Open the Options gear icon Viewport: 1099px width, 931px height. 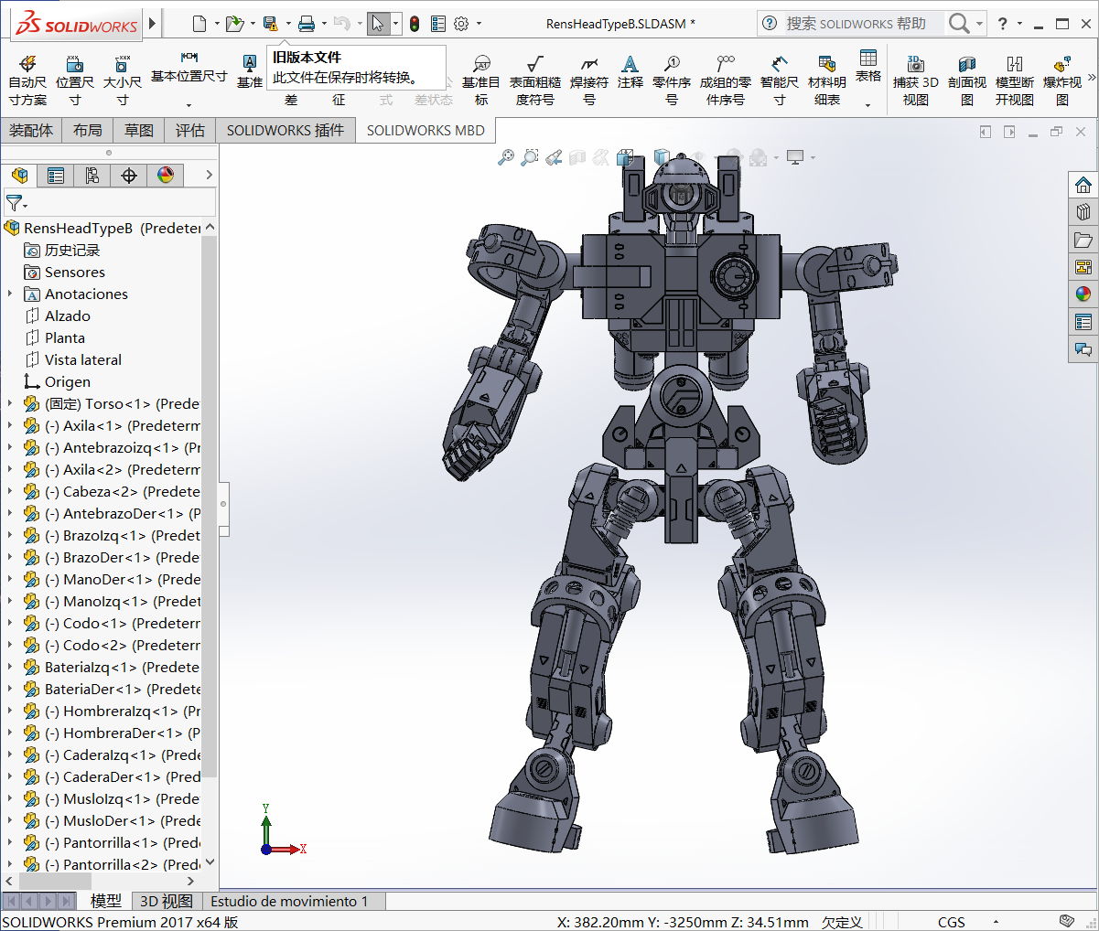(461, 24)
